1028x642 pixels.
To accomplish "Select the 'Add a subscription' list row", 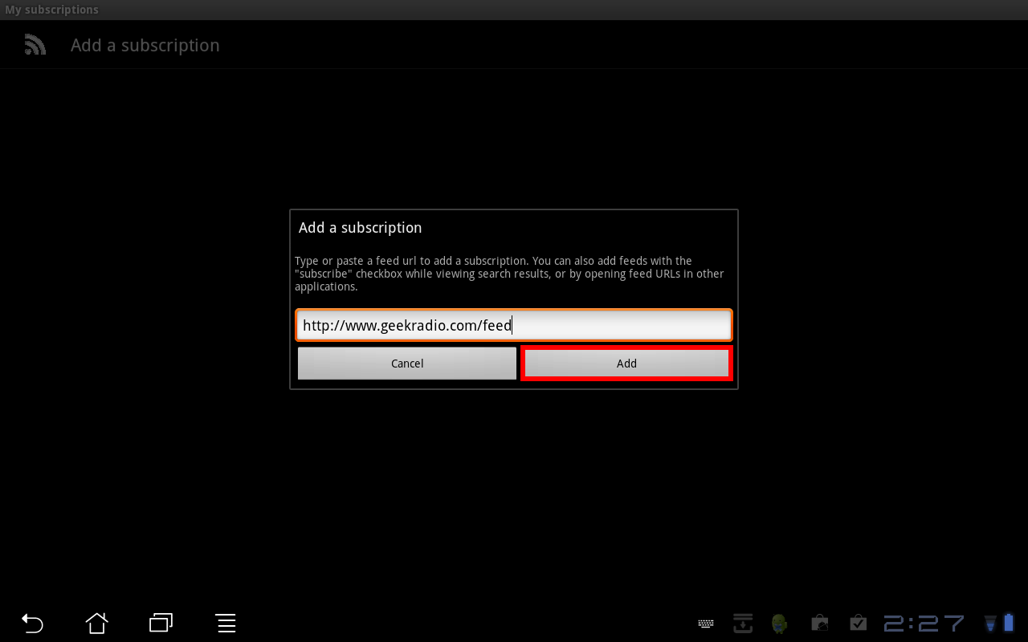I will point(145,46).
